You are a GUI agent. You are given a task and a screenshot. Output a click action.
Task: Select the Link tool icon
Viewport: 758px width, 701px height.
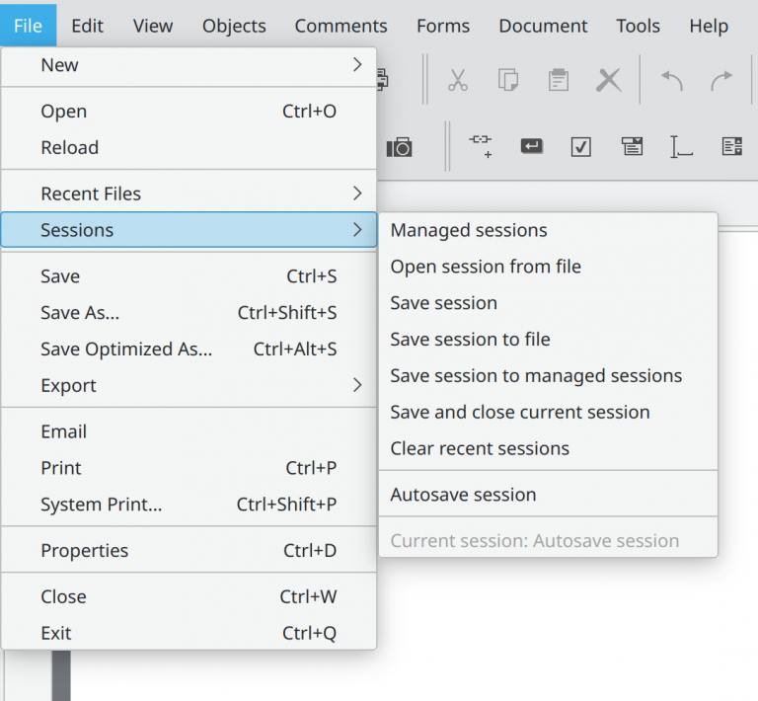pos(481,146)
